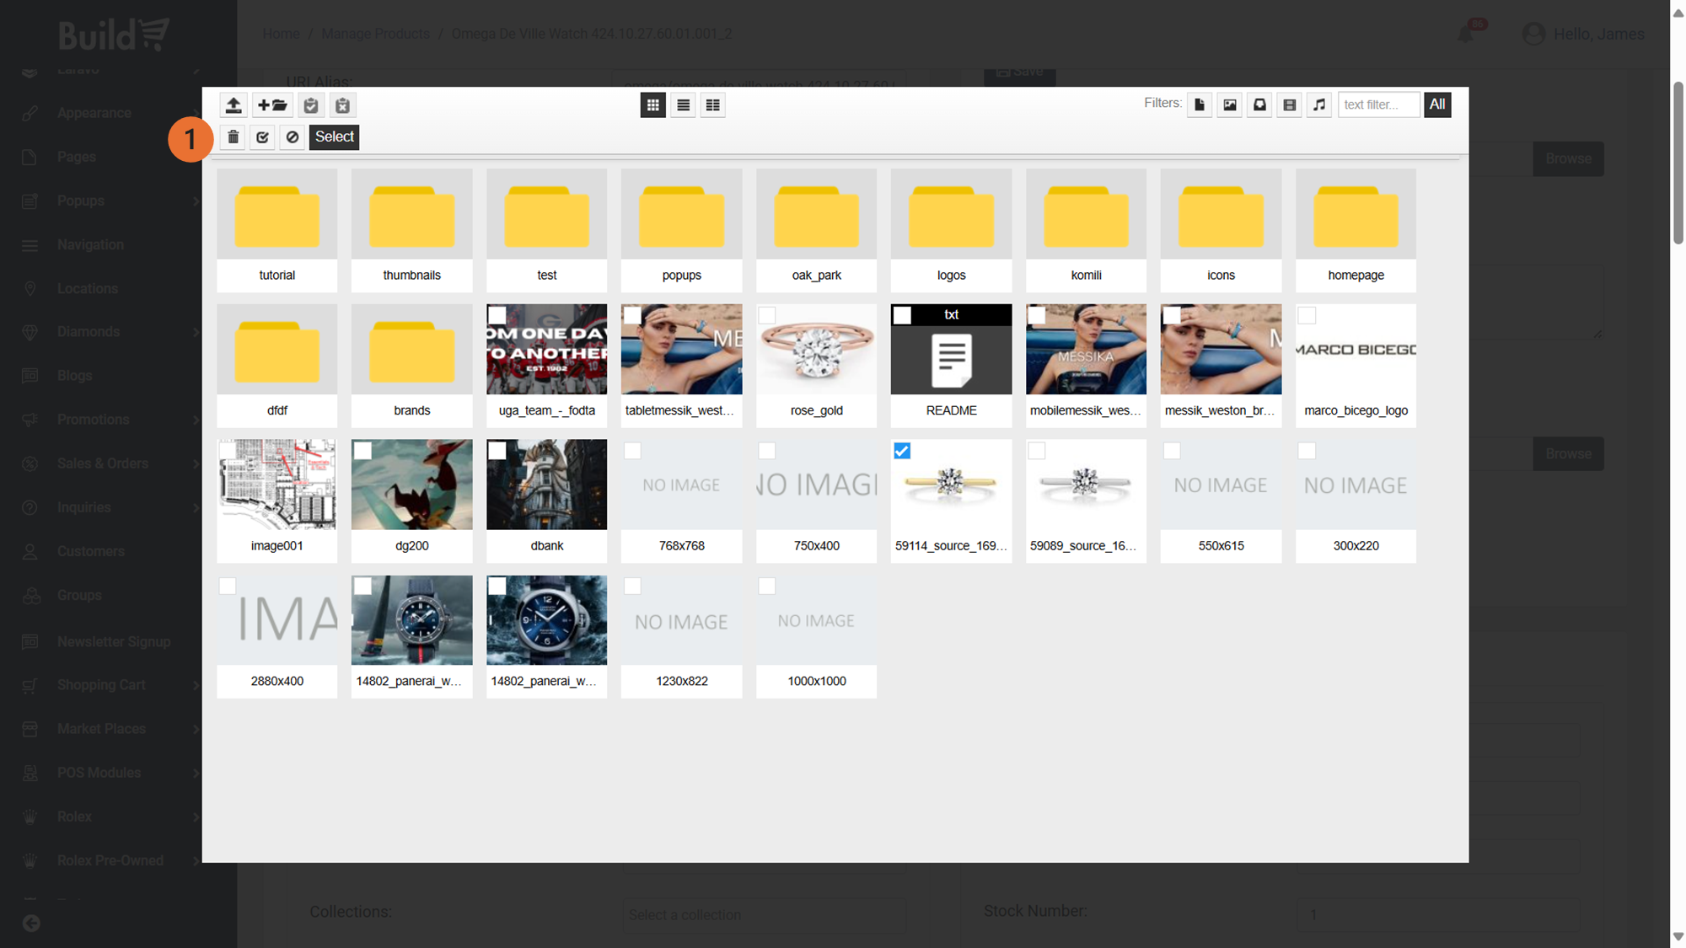This screenshot has width=1686, height=948.
Task: Click the select all icon
Action: click(263, 137)
